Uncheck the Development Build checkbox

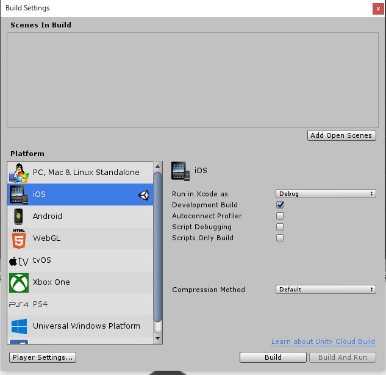(280, 205)
